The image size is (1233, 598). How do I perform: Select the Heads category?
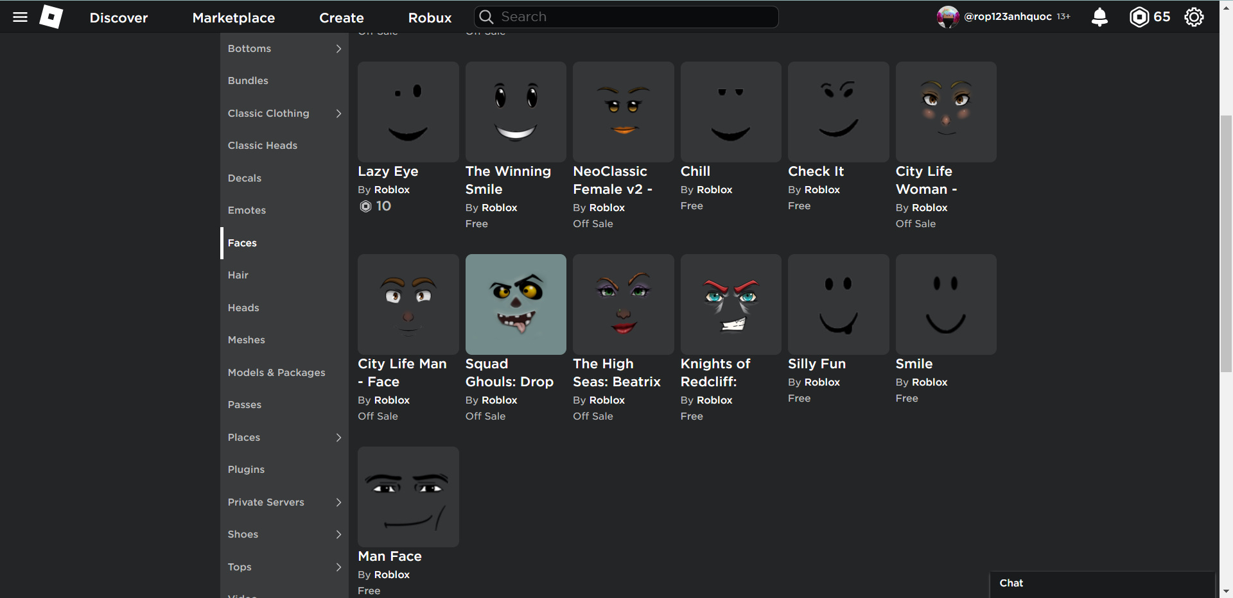[284, 308]
